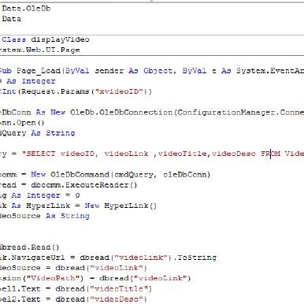Click the 'sion("VideoPath")' assignment line
Screen dimensions: 304x304
click(x=95, y=278)
